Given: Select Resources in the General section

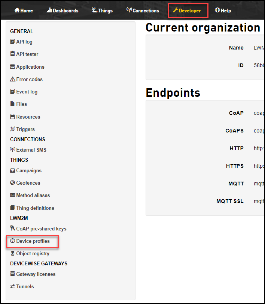Looking at the screenshot, I should point(25,117).
